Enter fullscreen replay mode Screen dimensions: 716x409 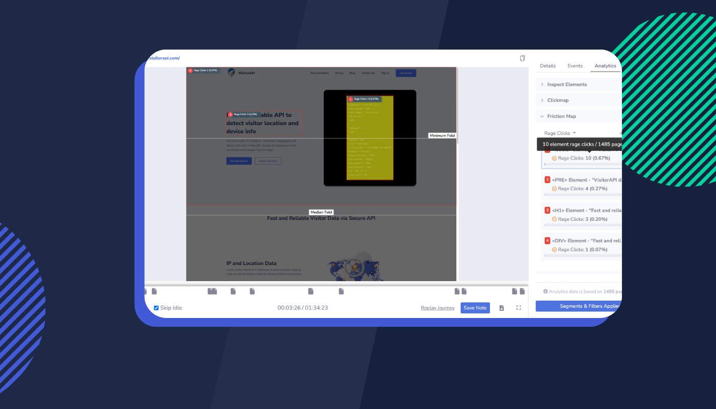(x=519, y=308)
